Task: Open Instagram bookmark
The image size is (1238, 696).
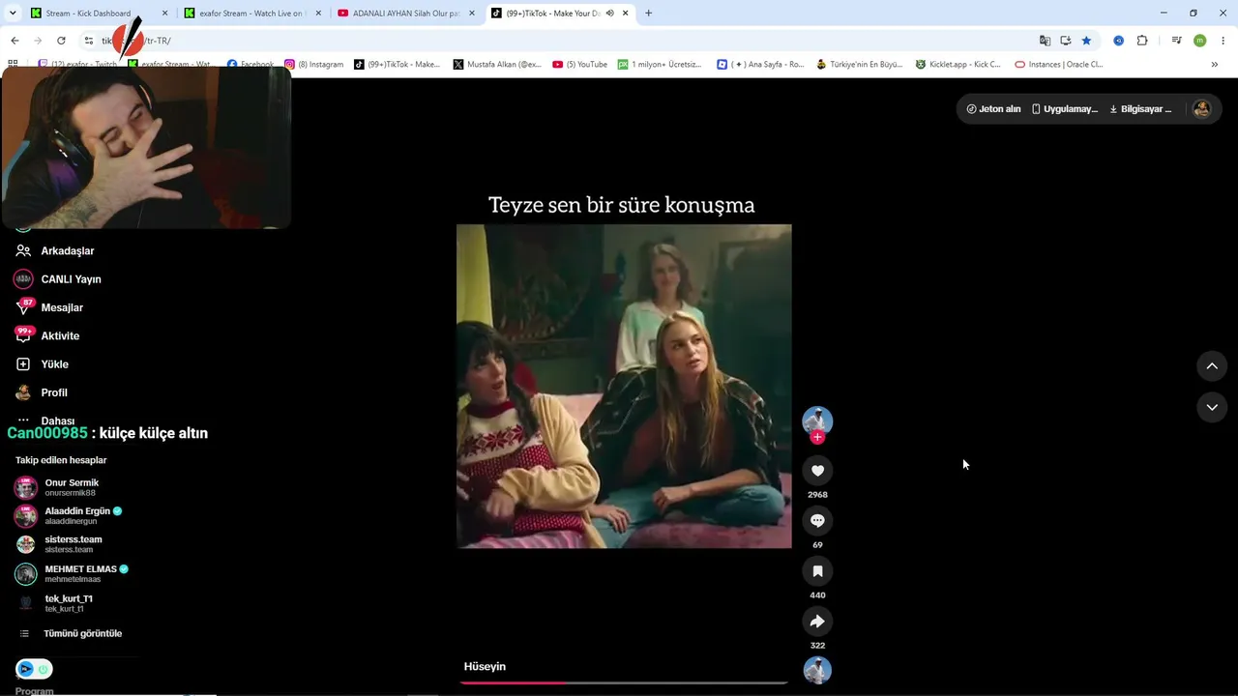Action: 313,65
